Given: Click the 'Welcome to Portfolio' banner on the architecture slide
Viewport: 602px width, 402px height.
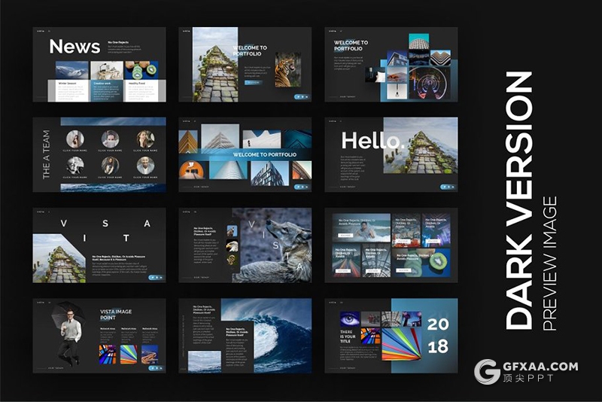Looking at the screenshot, I should point(245,156).
